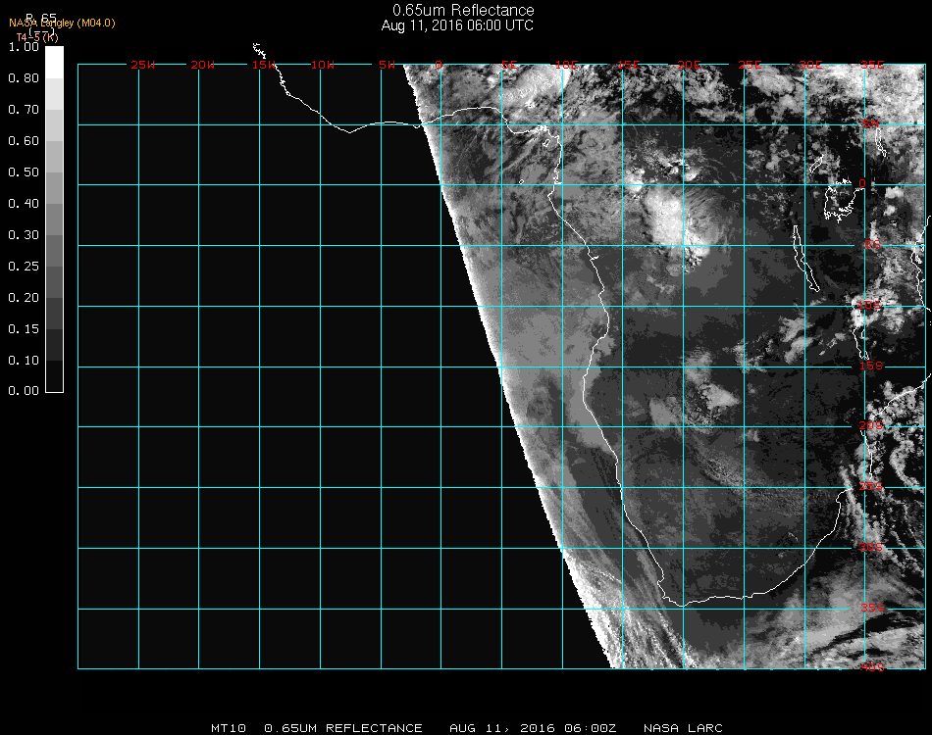Click the 20W longitude label
This screenshot has width=932, height=735.
(203, 65)
